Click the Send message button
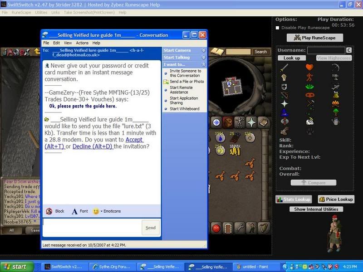Screen dimensions: 363x272 151,228
